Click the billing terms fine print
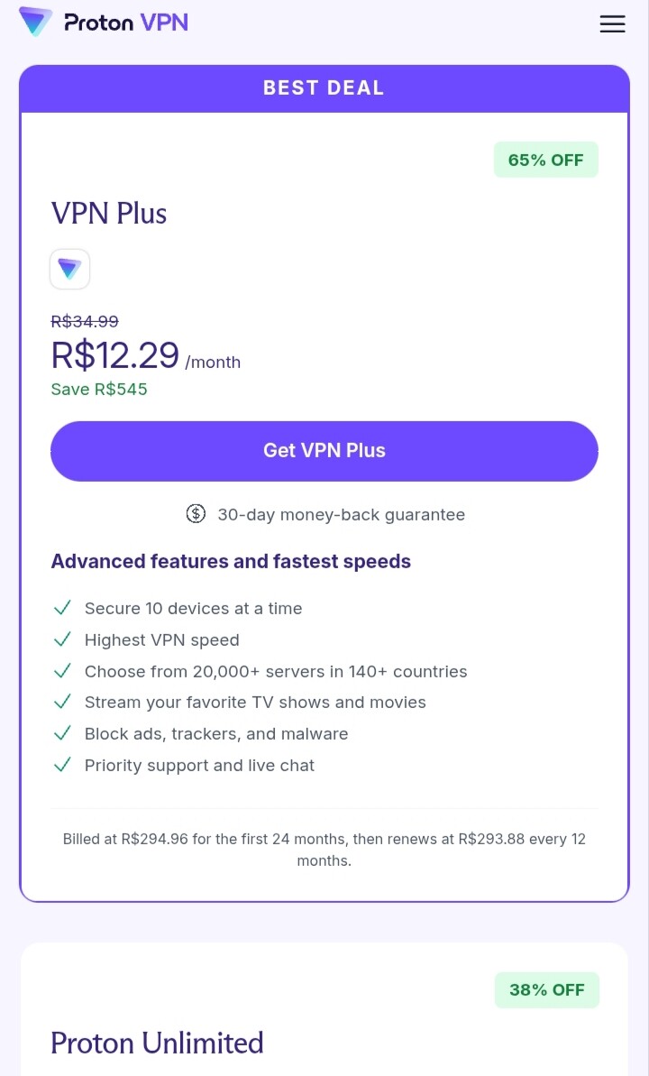This screenshot has width=649, height=1076. [x=324, y=850]
